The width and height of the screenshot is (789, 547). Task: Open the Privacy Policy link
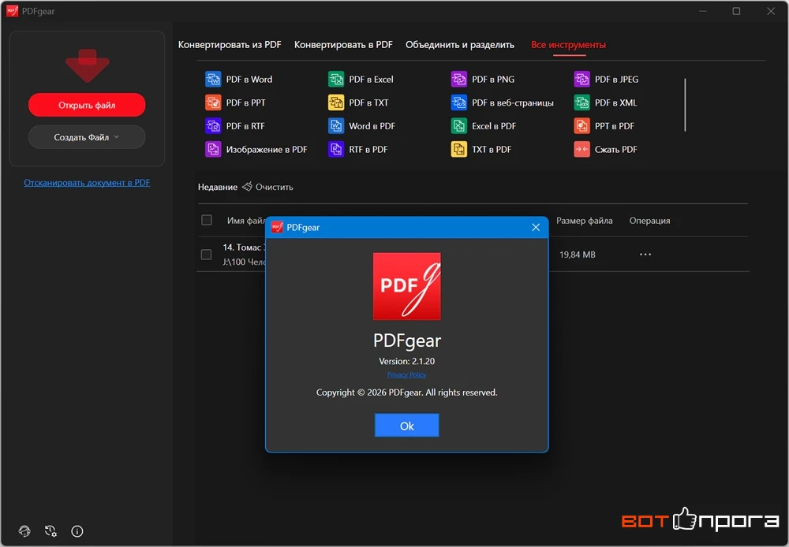coord(406,374)
